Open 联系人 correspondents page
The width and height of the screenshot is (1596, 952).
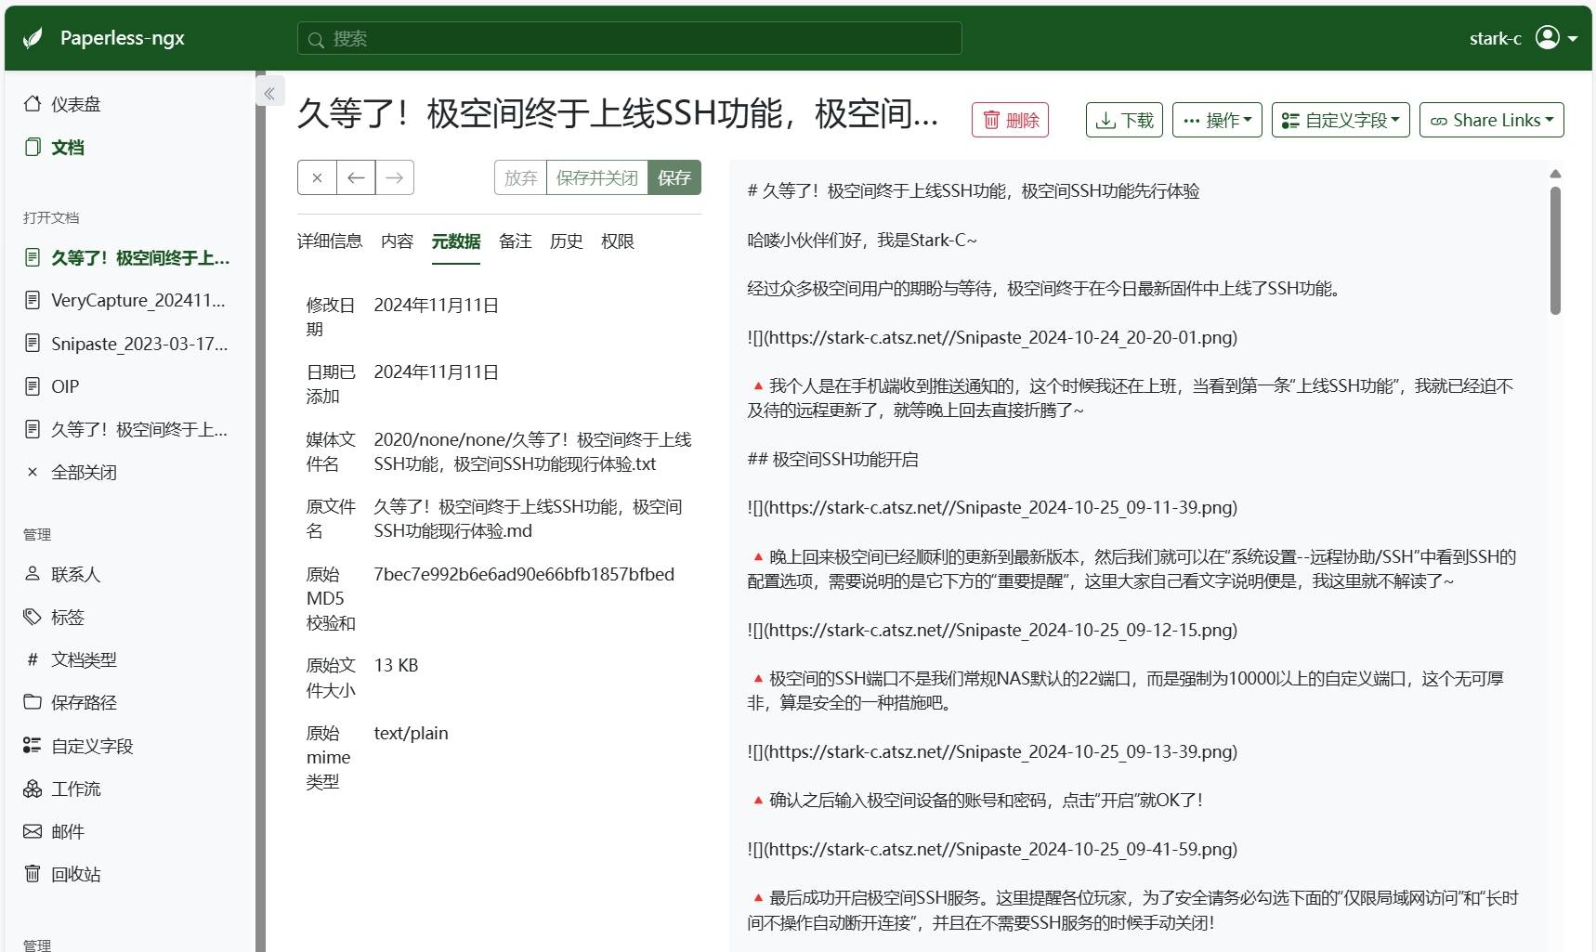[62, 574]
